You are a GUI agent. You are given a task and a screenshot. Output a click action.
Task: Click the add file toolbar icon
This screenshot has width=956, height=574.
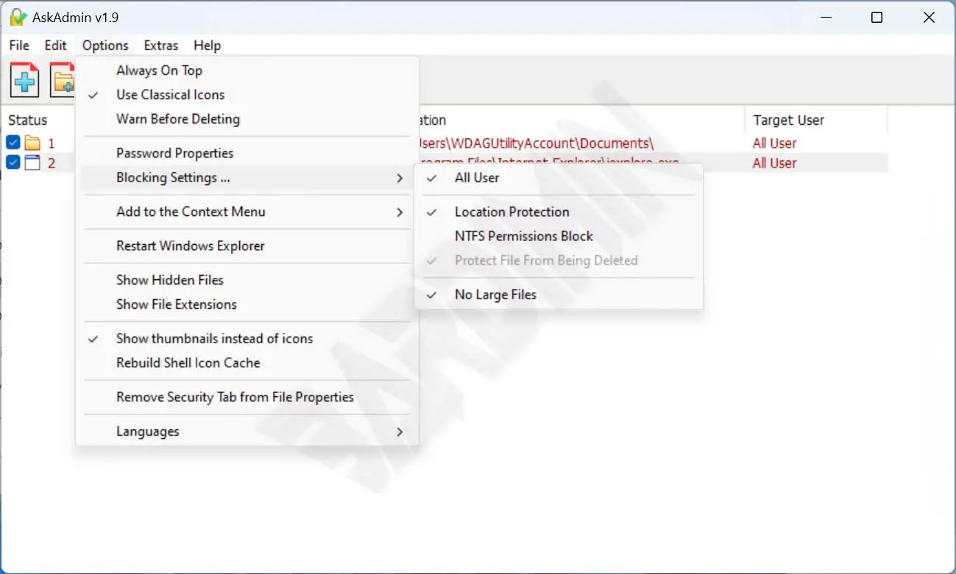[25, 80]
